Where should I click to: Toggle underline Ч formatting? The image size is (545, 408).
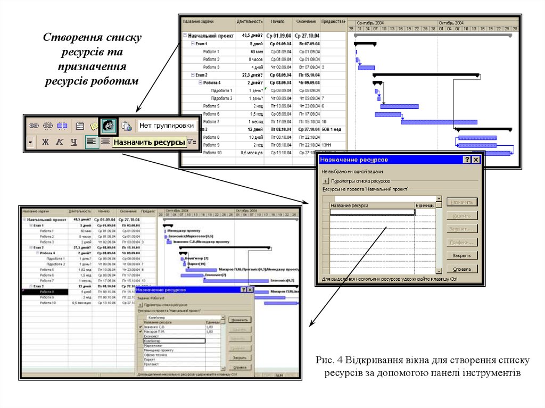(x=73, y=142)
